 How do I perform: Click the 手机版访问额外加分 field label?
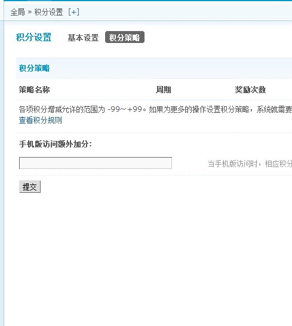(56, 144)
